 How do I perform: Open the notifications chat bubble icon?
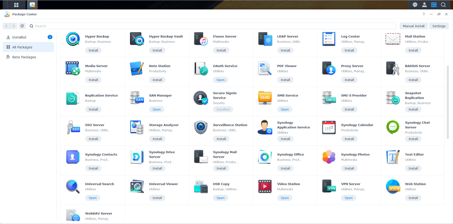415,5
